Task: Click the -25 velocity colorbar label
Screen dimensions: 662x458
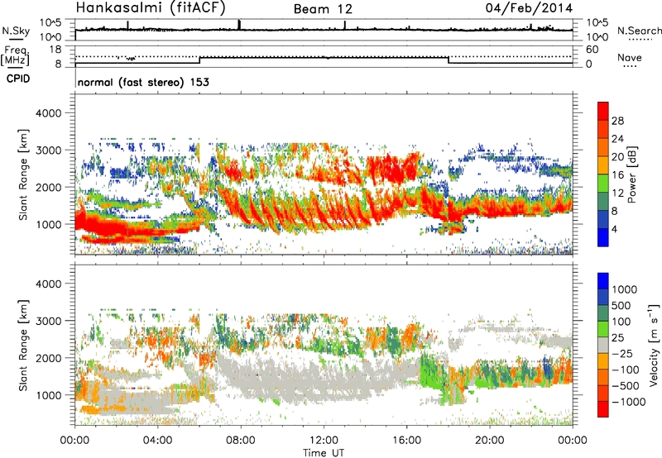Action: coord(623,353)
